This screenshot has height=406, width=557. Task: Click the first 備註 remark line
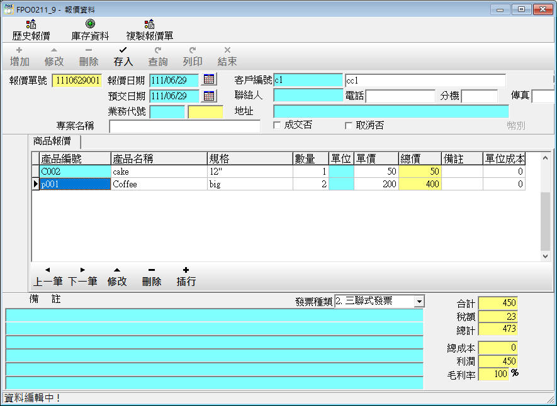(x=215, y=315)
